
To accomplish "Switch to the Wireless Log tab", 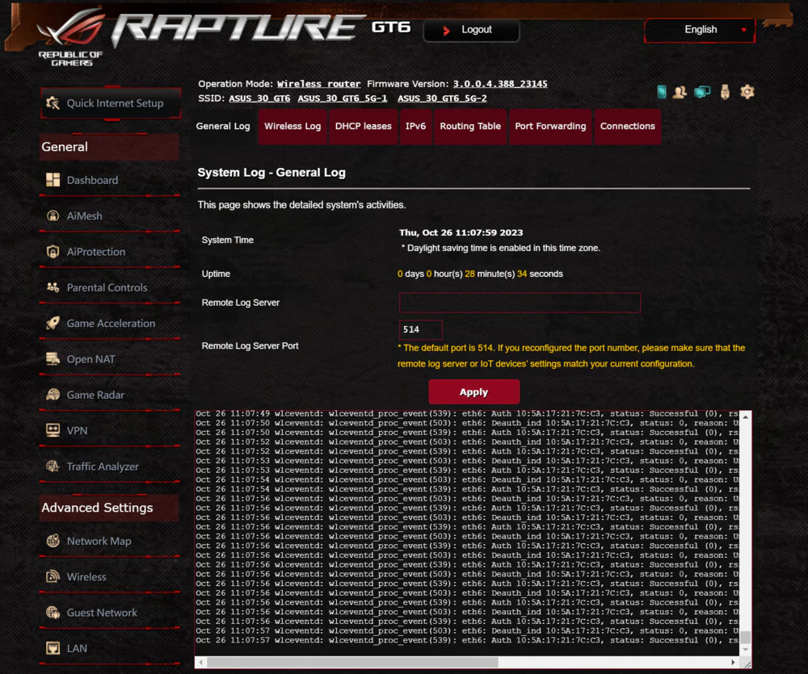I will coord(292,126).
